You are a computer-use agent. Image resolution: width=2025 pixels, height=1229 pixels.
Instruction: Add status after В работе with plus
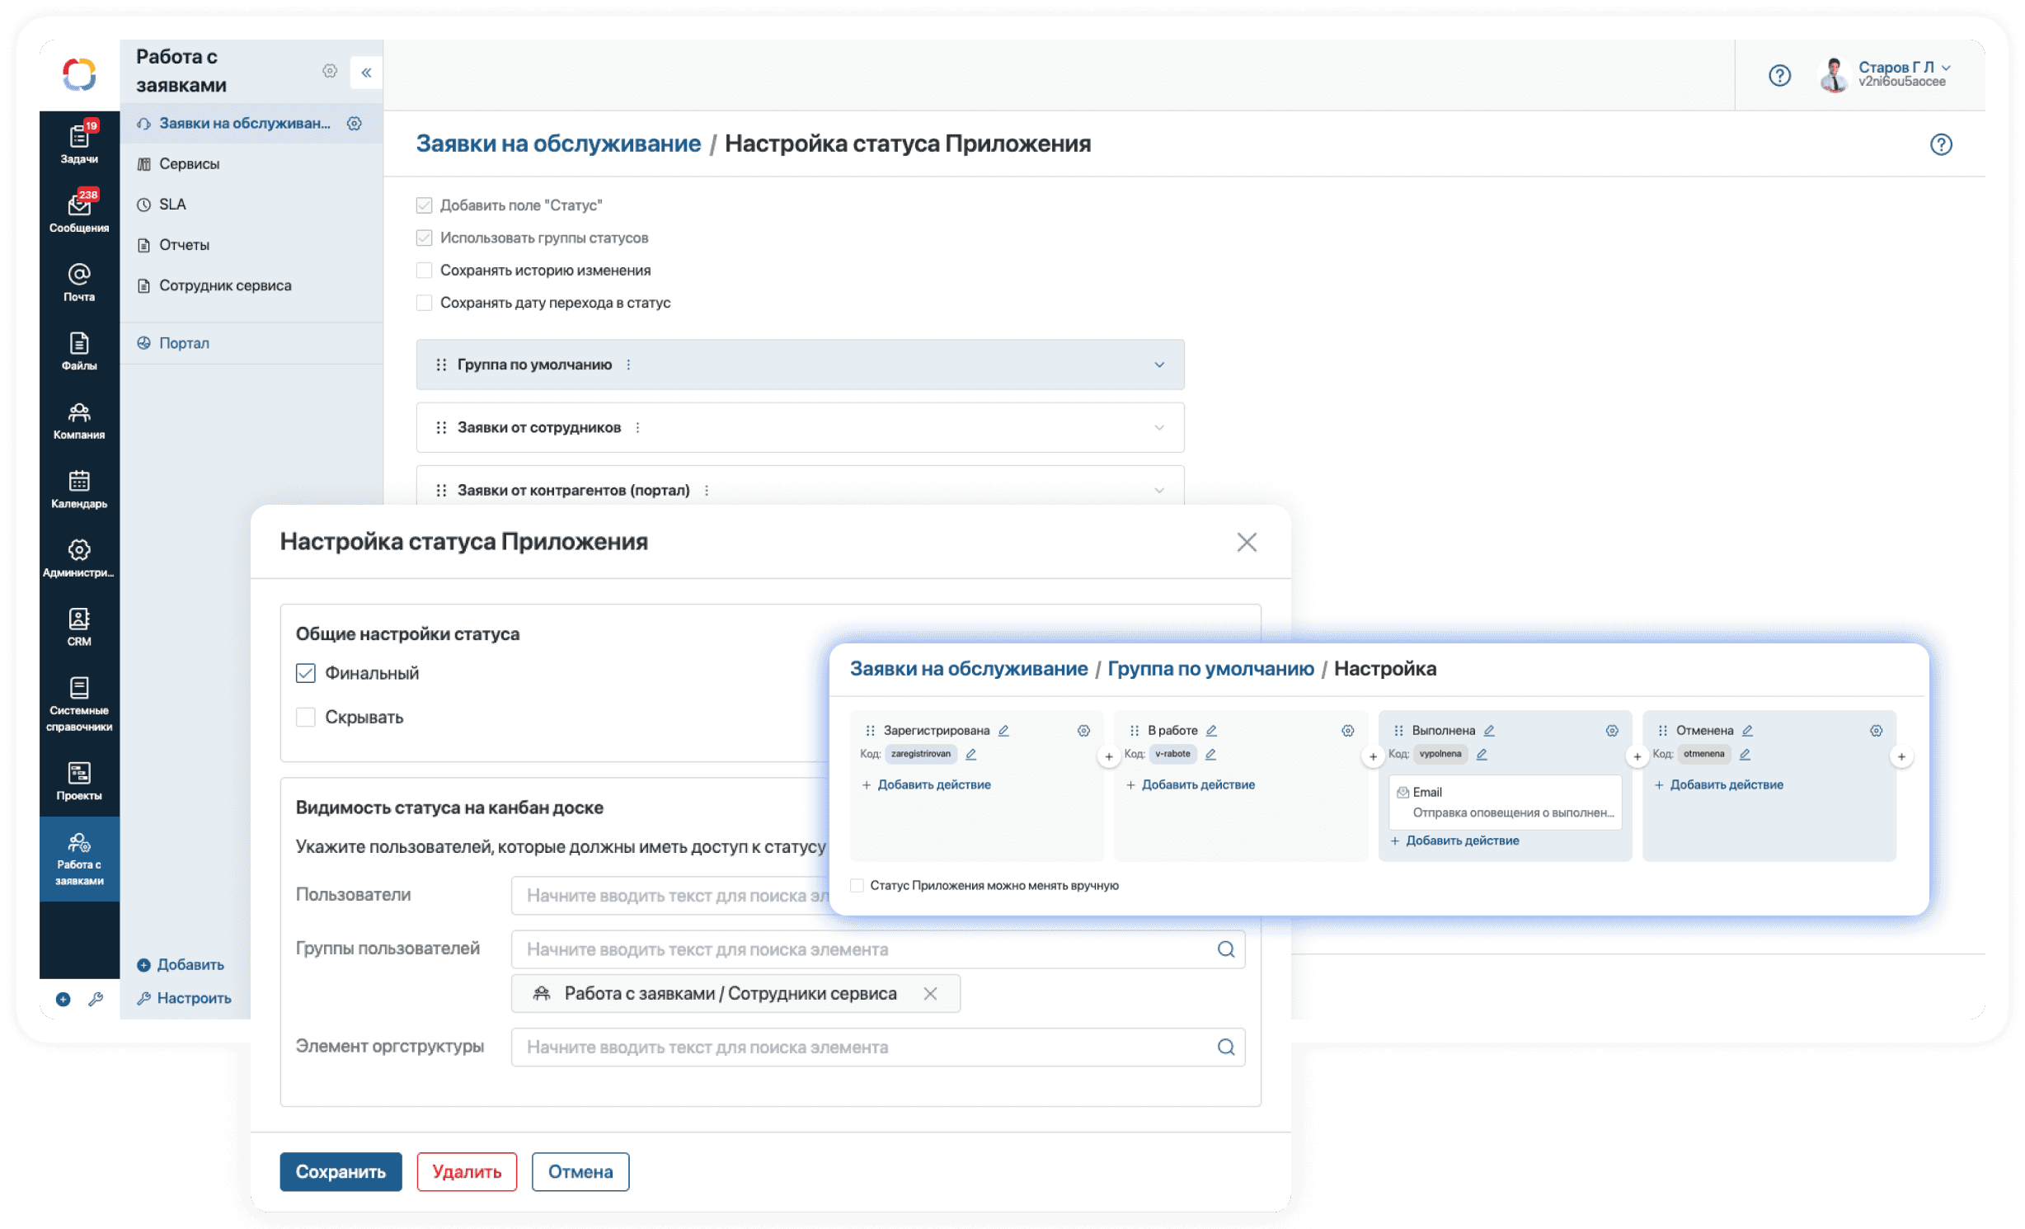click(x=1373, y=756)
